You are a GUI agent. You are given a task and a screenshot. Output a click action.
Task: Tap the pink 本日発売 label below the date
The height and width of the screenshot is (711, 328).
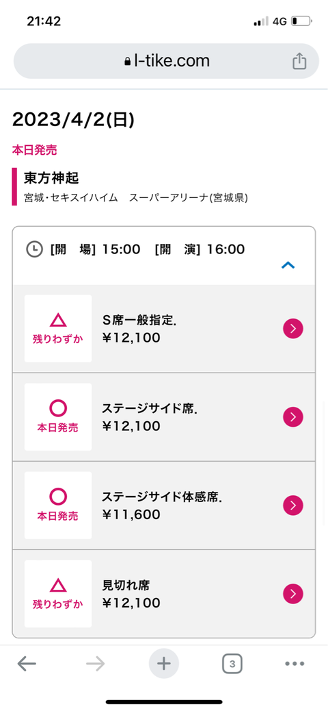tap(34, 150)
